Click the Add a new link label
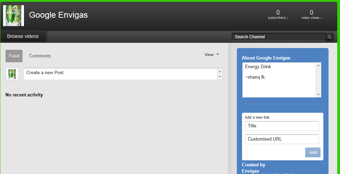This screenshot has width=340, height=174. (257, 117)
